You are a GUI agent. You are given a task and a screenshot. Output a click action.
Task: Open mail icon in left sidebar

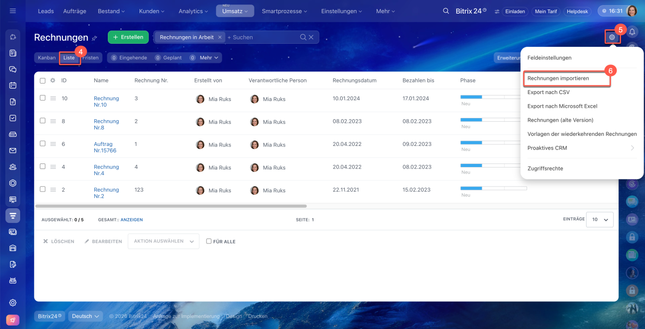click(x=13, y=150)
